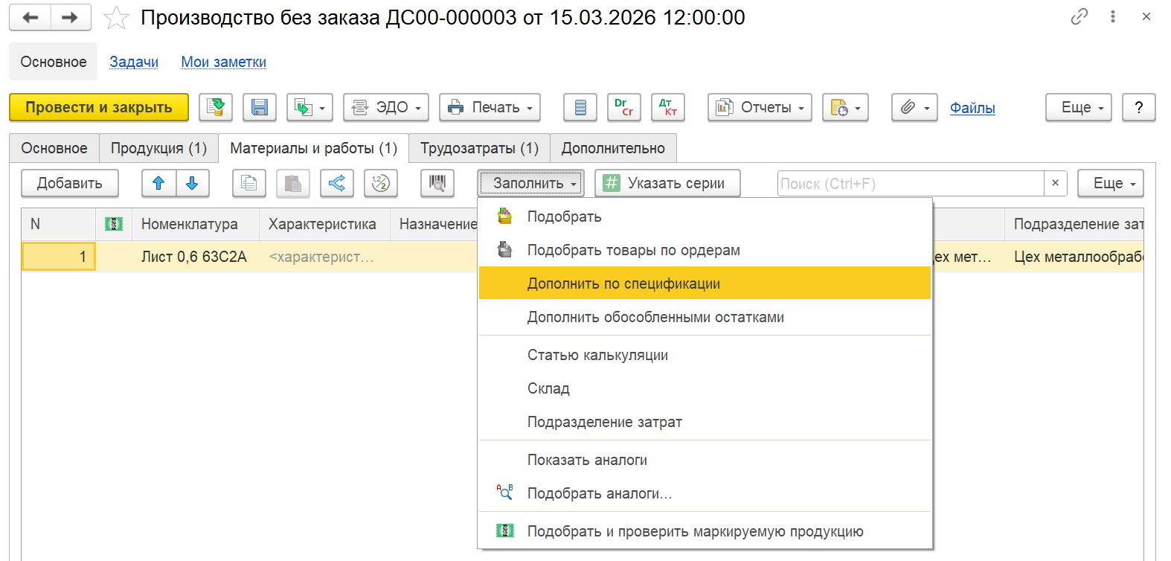This screenshot has height=561, width=1171.
Task: Choose Подобрать и проверить маркируемую продукцию
Action: point(705,531)
